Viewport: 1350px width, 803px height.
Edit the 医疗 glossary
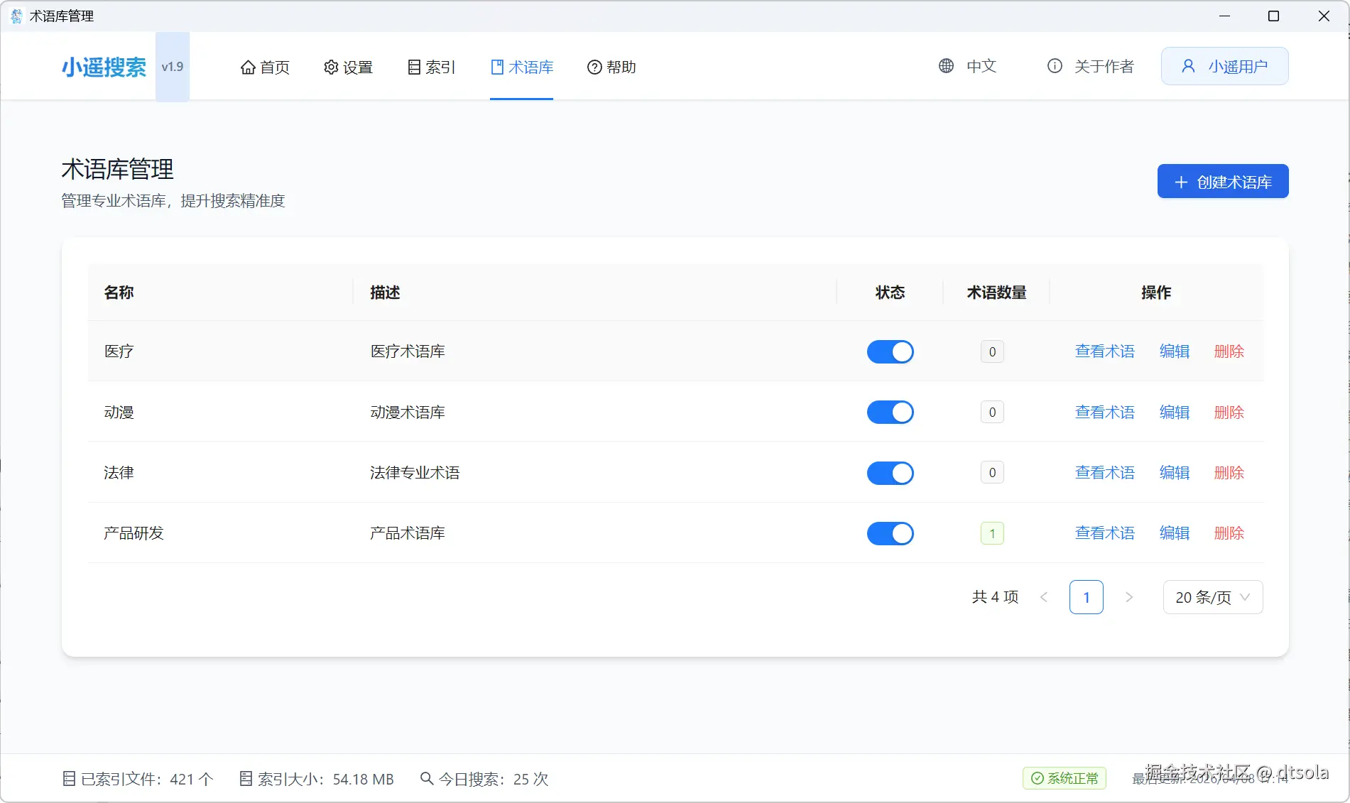coord(1175,351)
